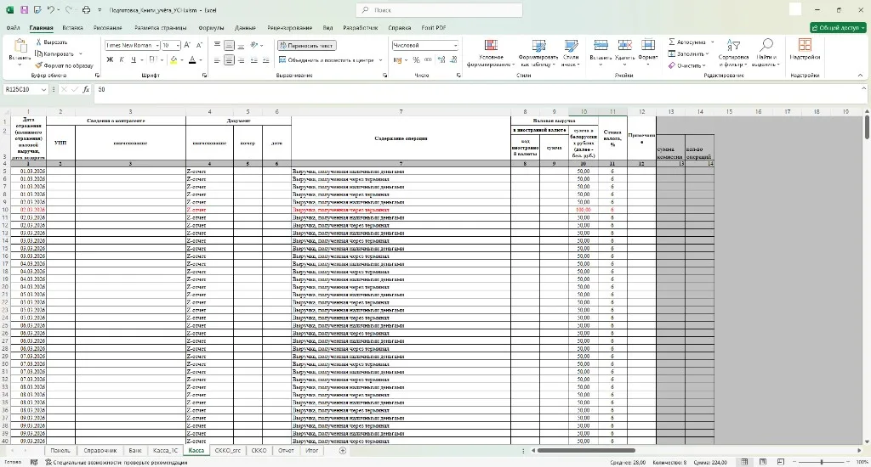The image size is (871, 467).
Task: Align text to the right
Action: pyautogui.click(x=241, y=60)
